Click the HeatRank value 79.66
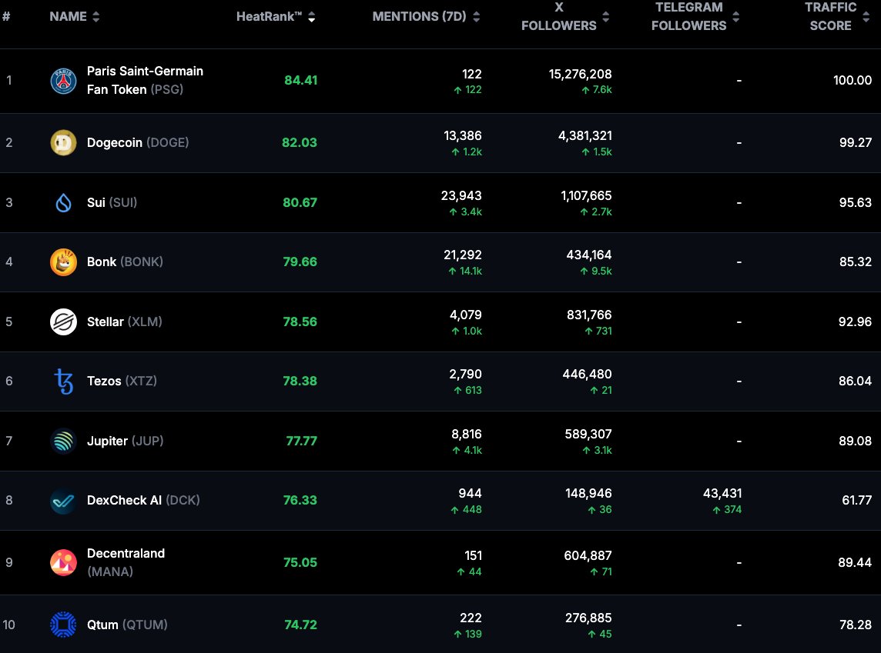 pos(300,262)
